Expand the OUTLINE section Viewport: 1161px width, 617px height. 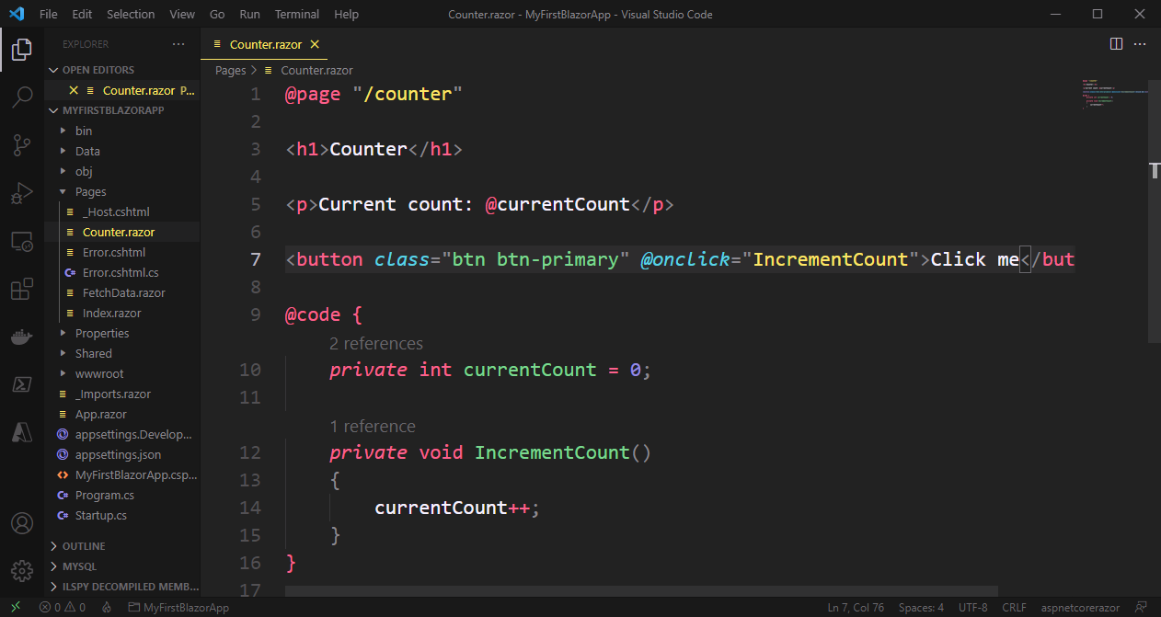(83, 546)
